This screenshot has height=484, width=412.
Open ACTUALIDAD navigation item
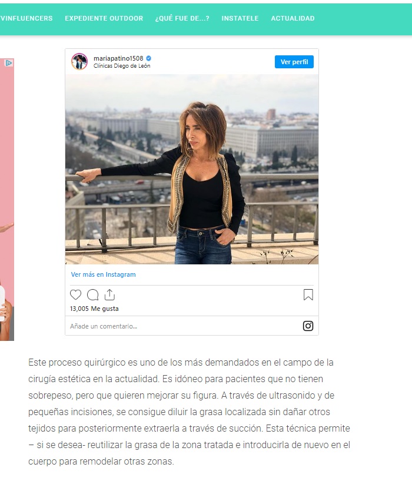(293, 18)
